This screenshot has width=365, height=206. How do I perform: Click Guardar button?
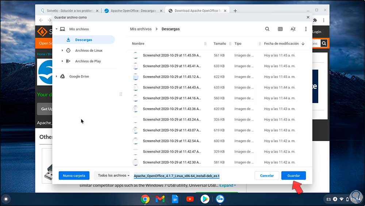[293, 175]
